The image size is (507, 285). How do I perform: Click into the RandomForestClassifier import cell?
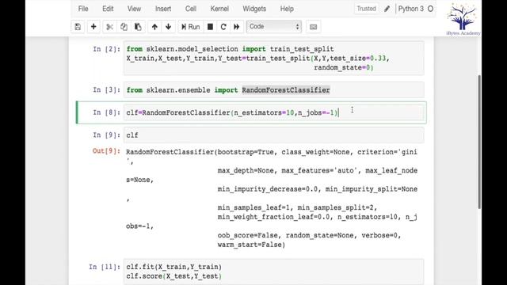click(273, 89)
